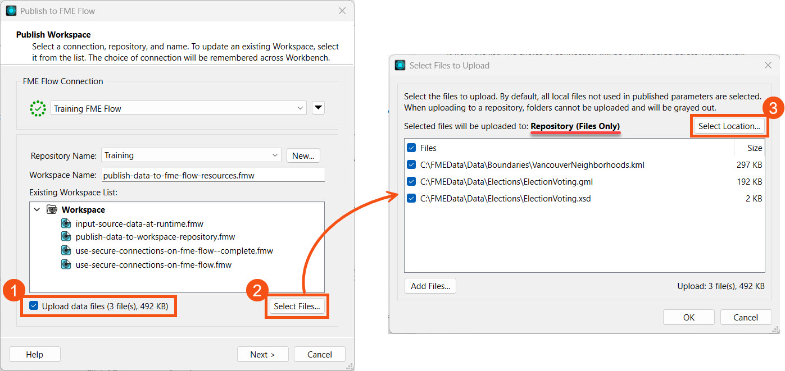Image resolution: width=785 pixels, height=371 pixels.
Task: Click the Size column header
Action: [754, 148]
